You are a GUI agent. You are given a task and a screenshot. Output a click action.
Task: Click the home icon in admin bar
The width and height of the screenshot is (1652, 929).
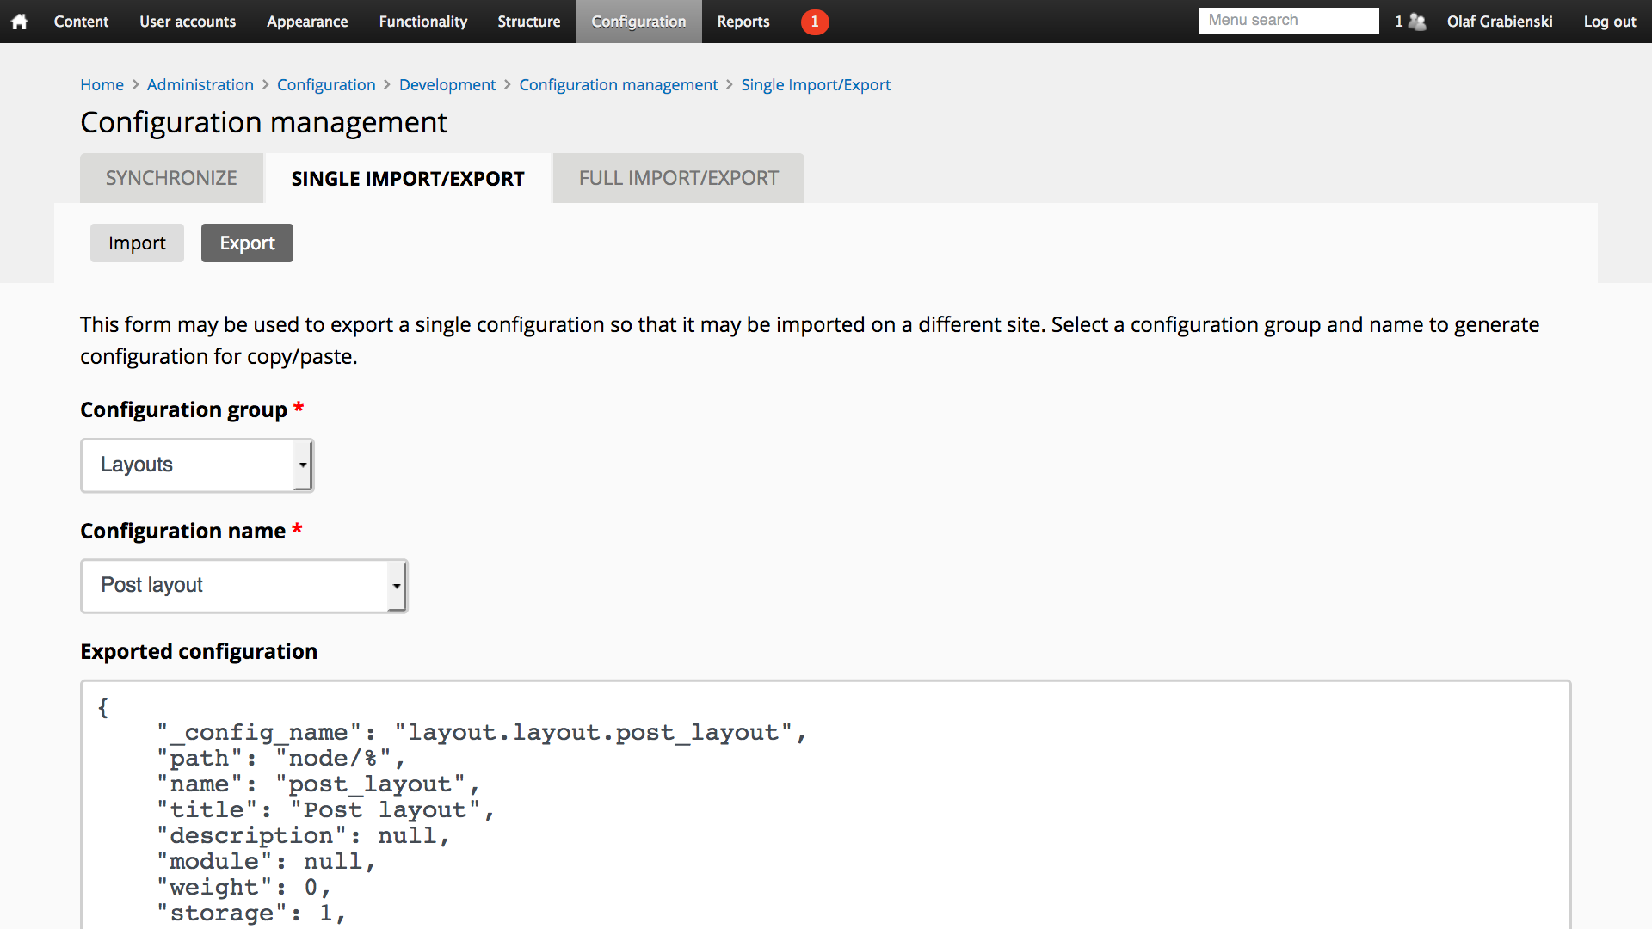click(x=20, y=22)
